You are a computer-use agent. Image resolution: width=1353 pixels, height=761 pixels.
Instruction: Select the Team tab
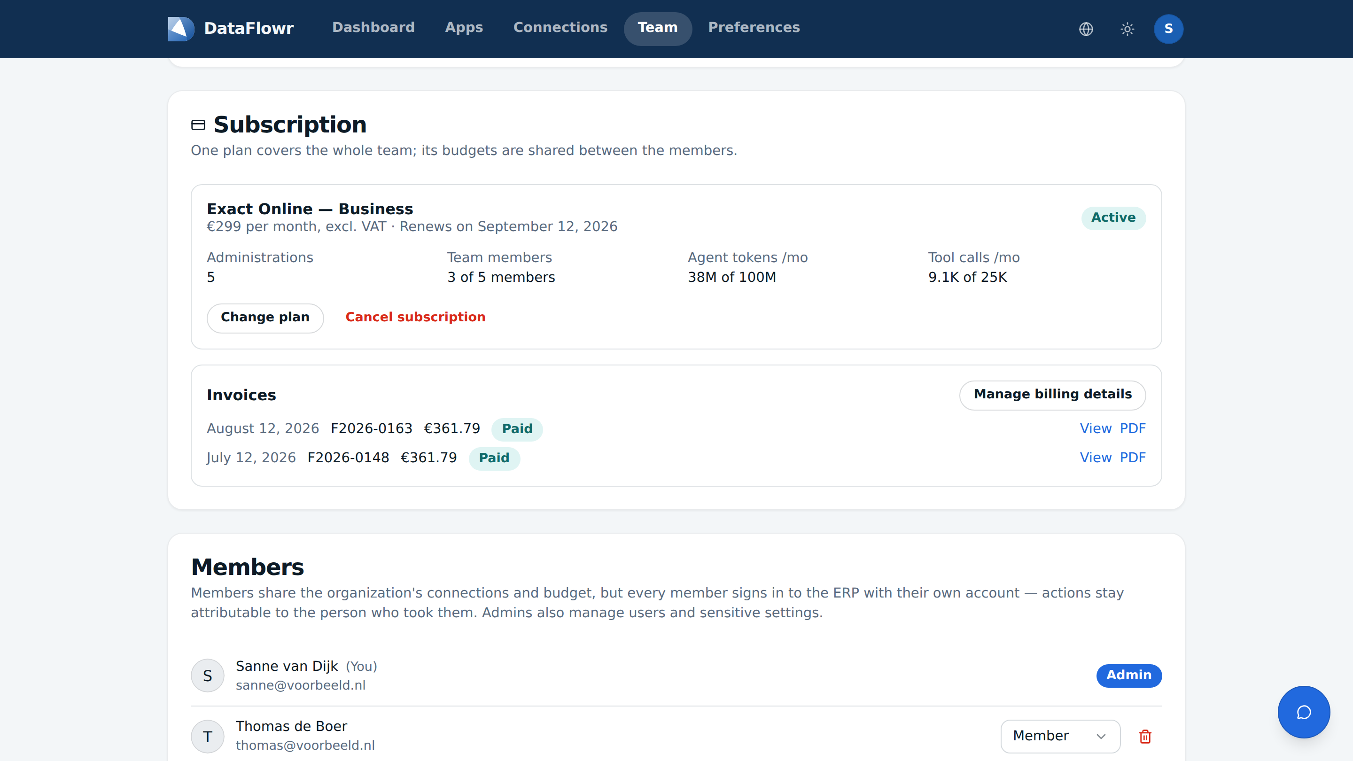[658, 28]
